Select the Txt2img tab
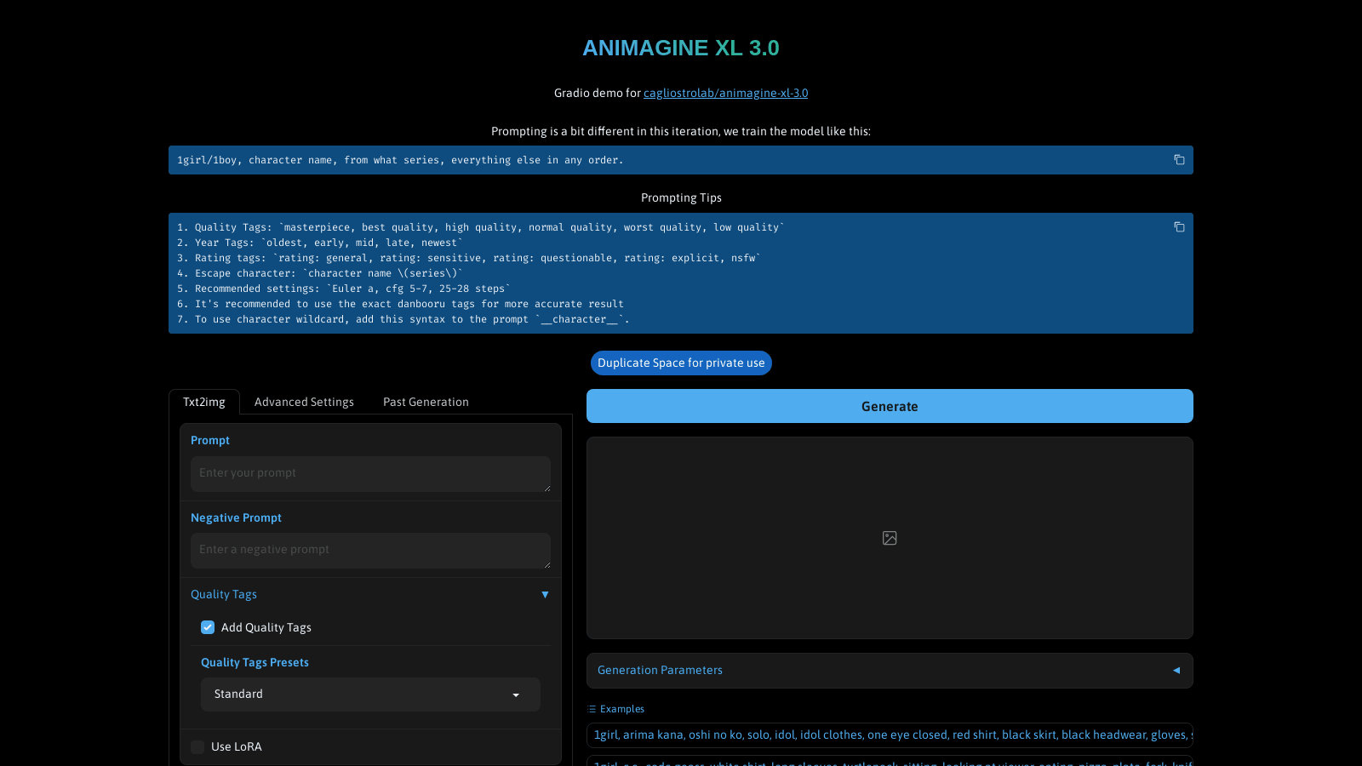The image size is (1362, 766). point(204,402)
